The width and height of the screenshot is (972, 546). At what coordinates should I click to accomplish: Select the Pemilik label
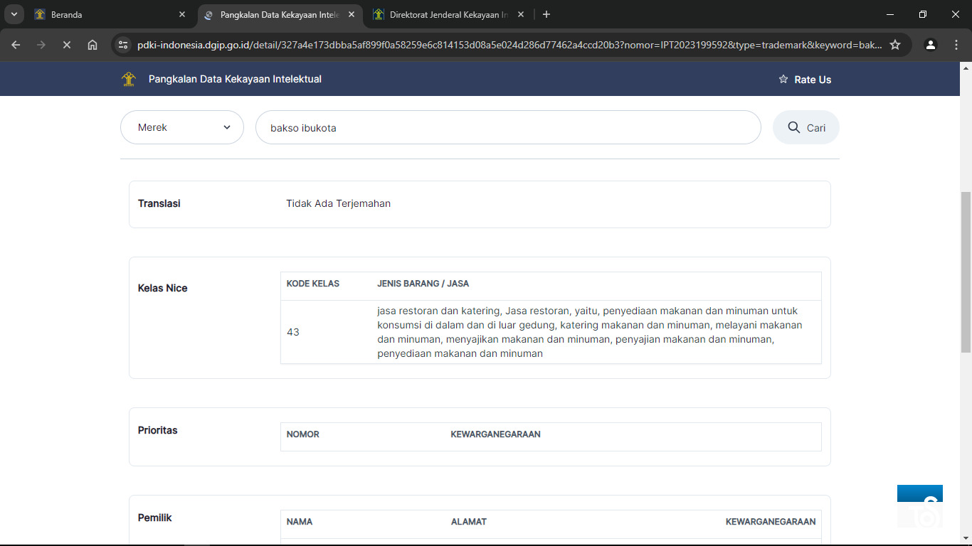155,518
